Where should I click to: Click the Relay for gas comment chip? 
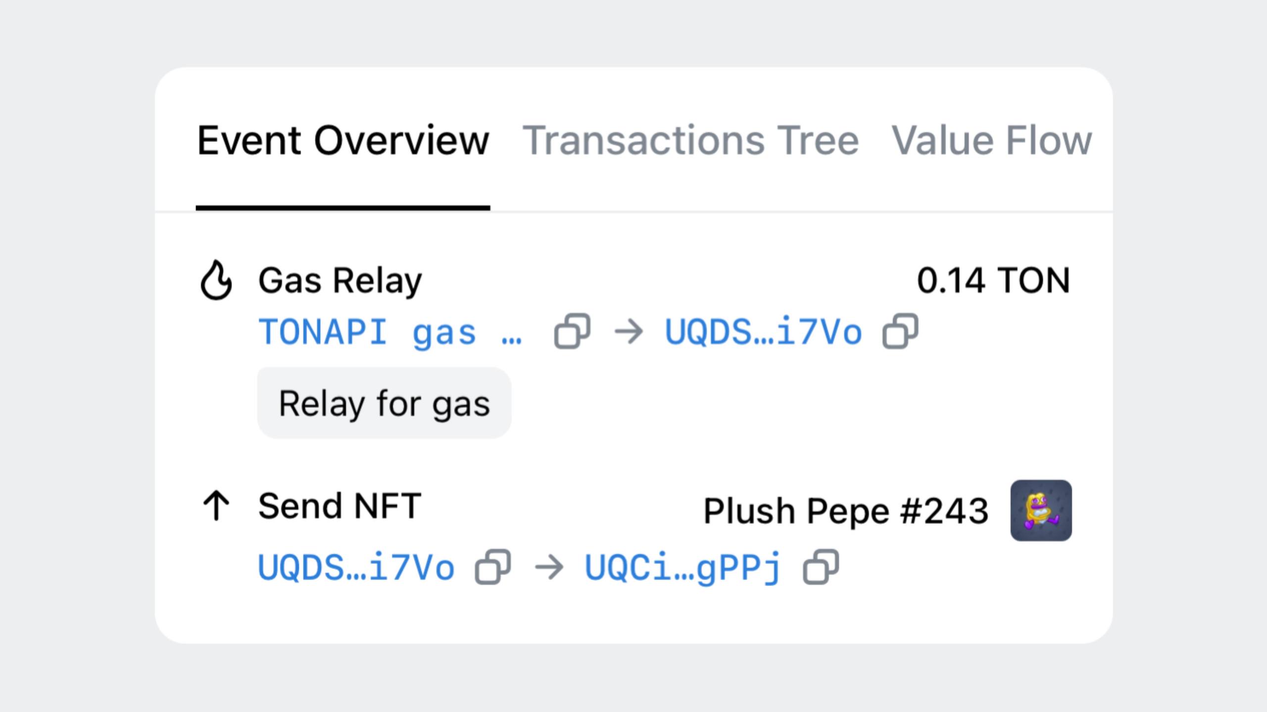pos(384,403)
